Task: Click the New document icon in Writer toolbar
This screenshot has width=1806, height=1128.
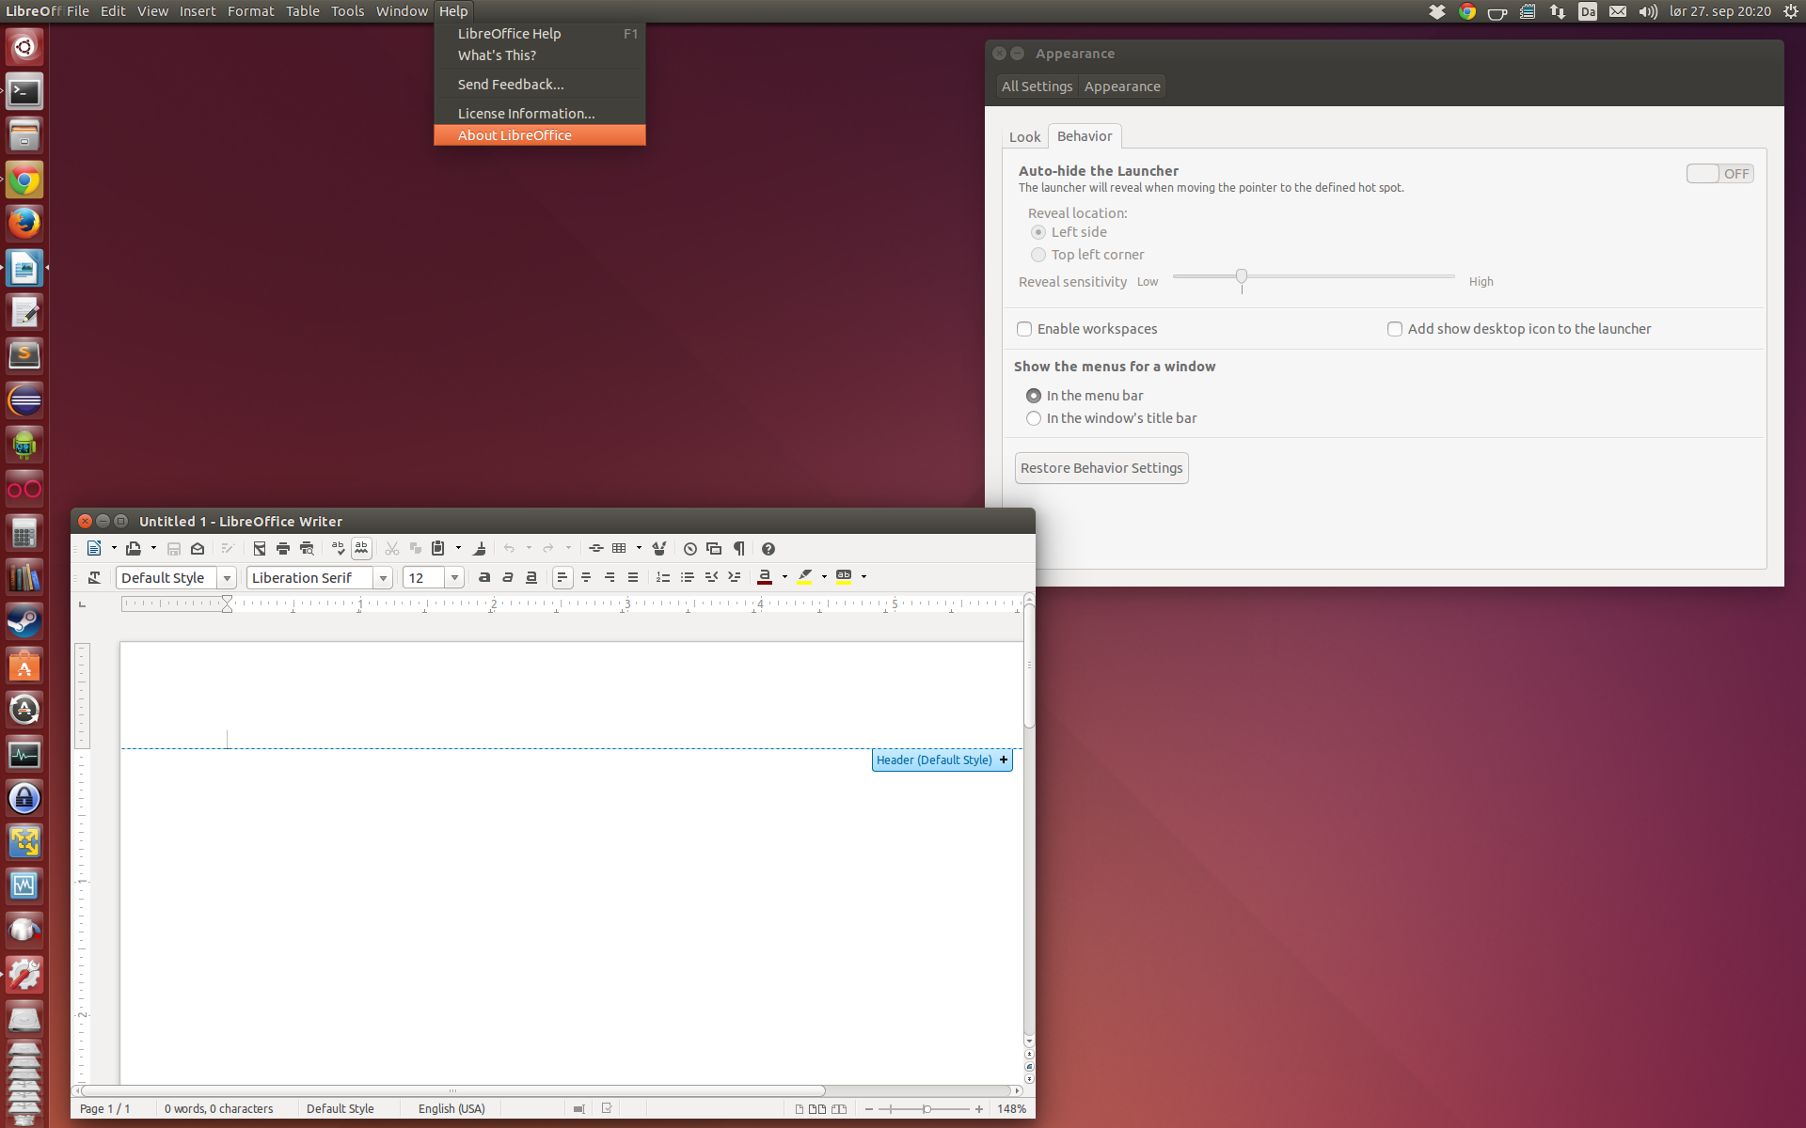Action: tap(94, 549)
